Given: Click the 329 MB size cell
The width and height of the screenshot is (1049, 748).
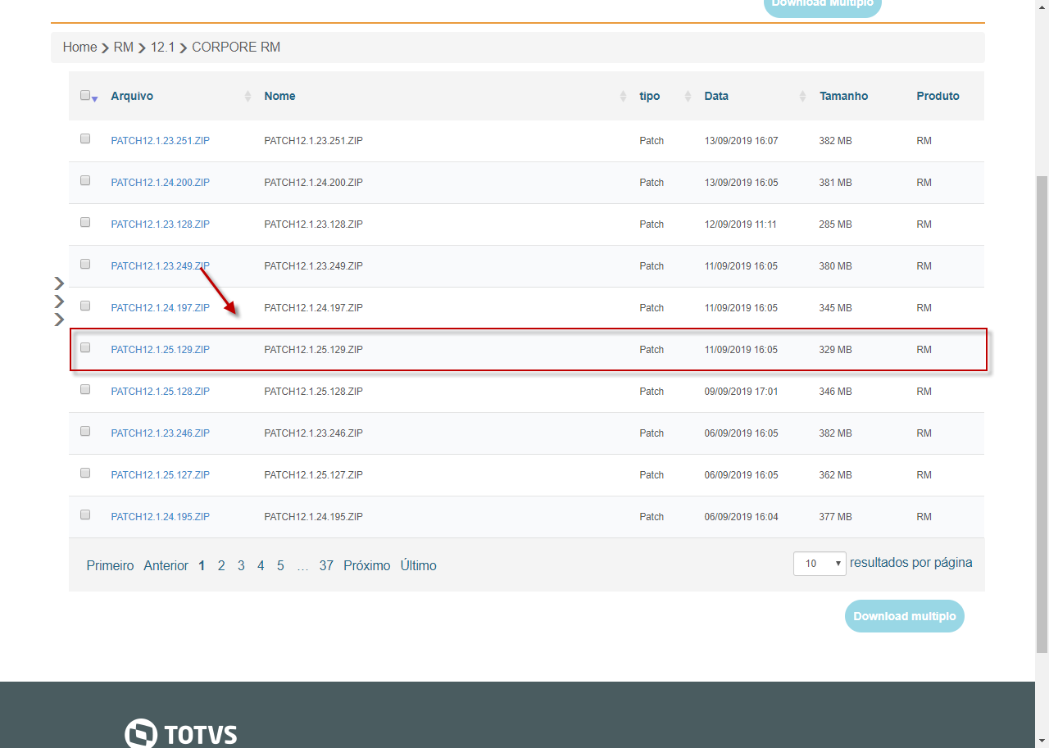Looking at the screenshot, I should (x=835, y=350).
